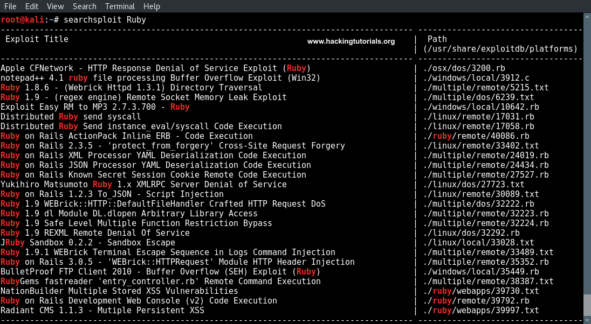Screen dimensions: 591x324
Task: Click 'RubyGems fastreader entry_controller.rb' row
Action: tap(161, 281)
